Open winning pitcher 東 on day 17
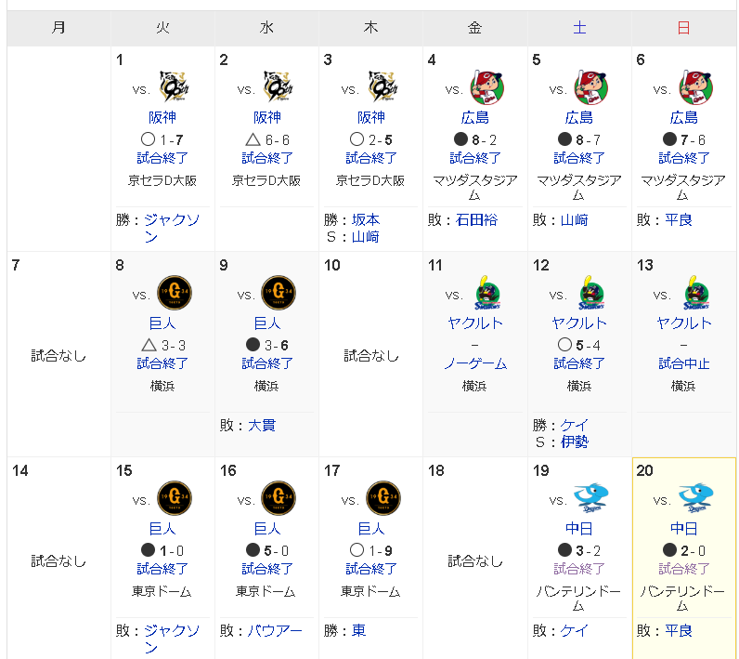739x659 pixels. pos(358,631)
